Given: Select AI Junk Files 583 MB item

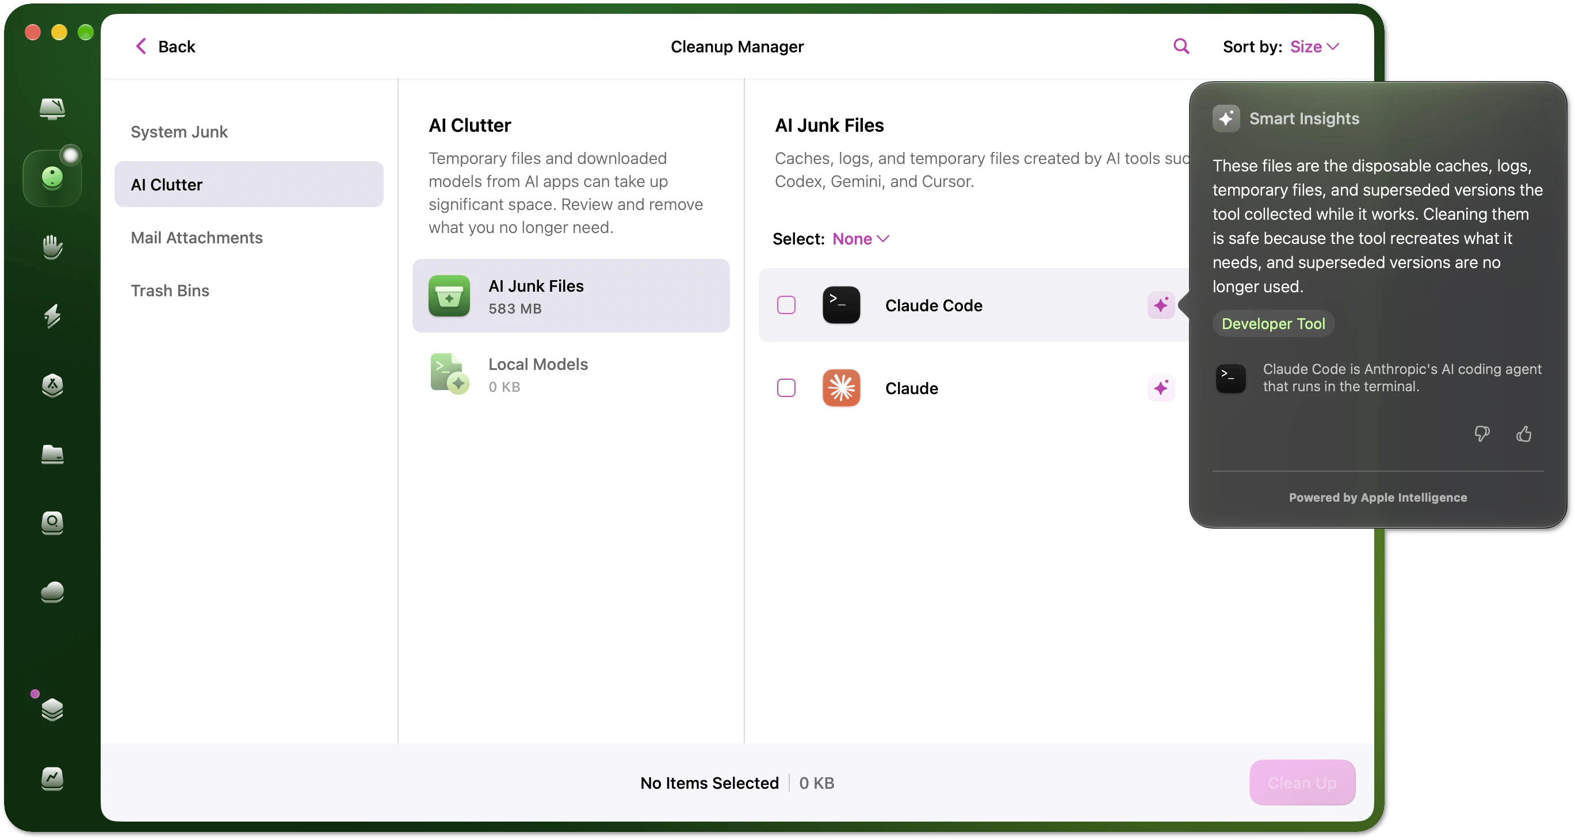Looking at the screenshot, I should pos(571,296).
